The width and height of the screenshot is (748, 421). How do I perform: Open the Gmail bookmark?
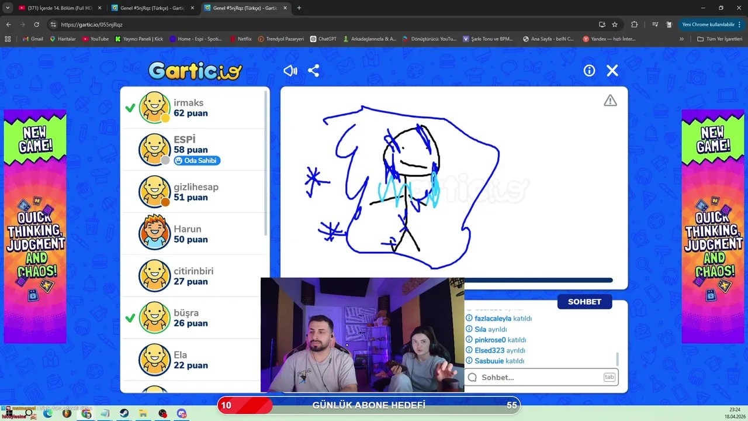[33, 39]
